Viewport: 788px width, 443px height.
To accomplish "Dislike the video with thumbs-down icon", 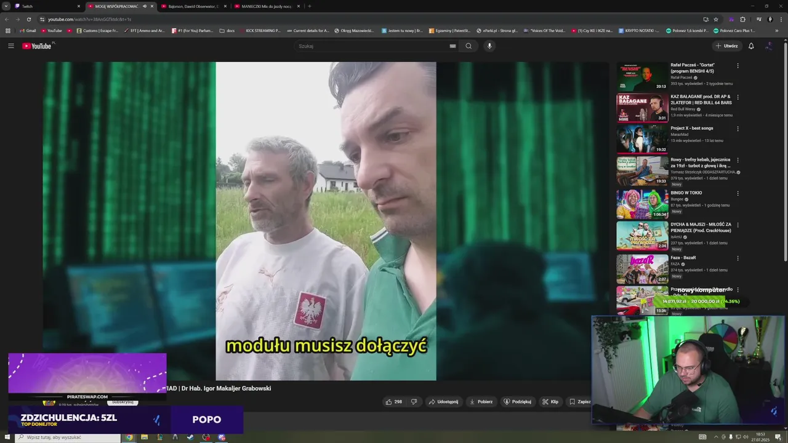I will coord(414,402).
